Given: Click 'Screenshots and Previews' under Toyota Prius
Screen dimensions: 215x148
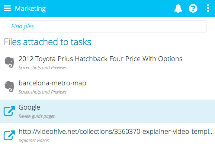Looking at the screenshot, I should (43, 68).
